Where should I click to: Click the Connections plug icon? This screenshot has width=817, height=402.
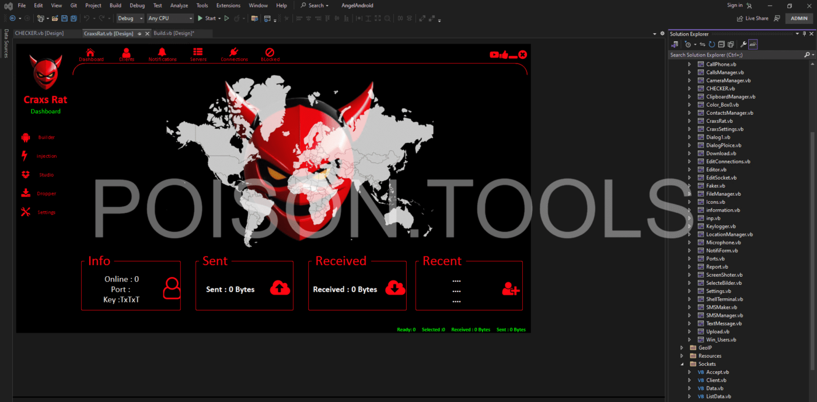click(234, 52)
